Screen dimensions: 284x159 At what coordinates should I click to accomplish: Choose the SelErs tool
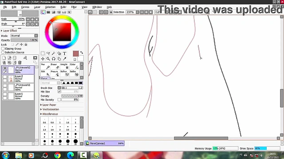pyautogui.click(x=74, y=73)
